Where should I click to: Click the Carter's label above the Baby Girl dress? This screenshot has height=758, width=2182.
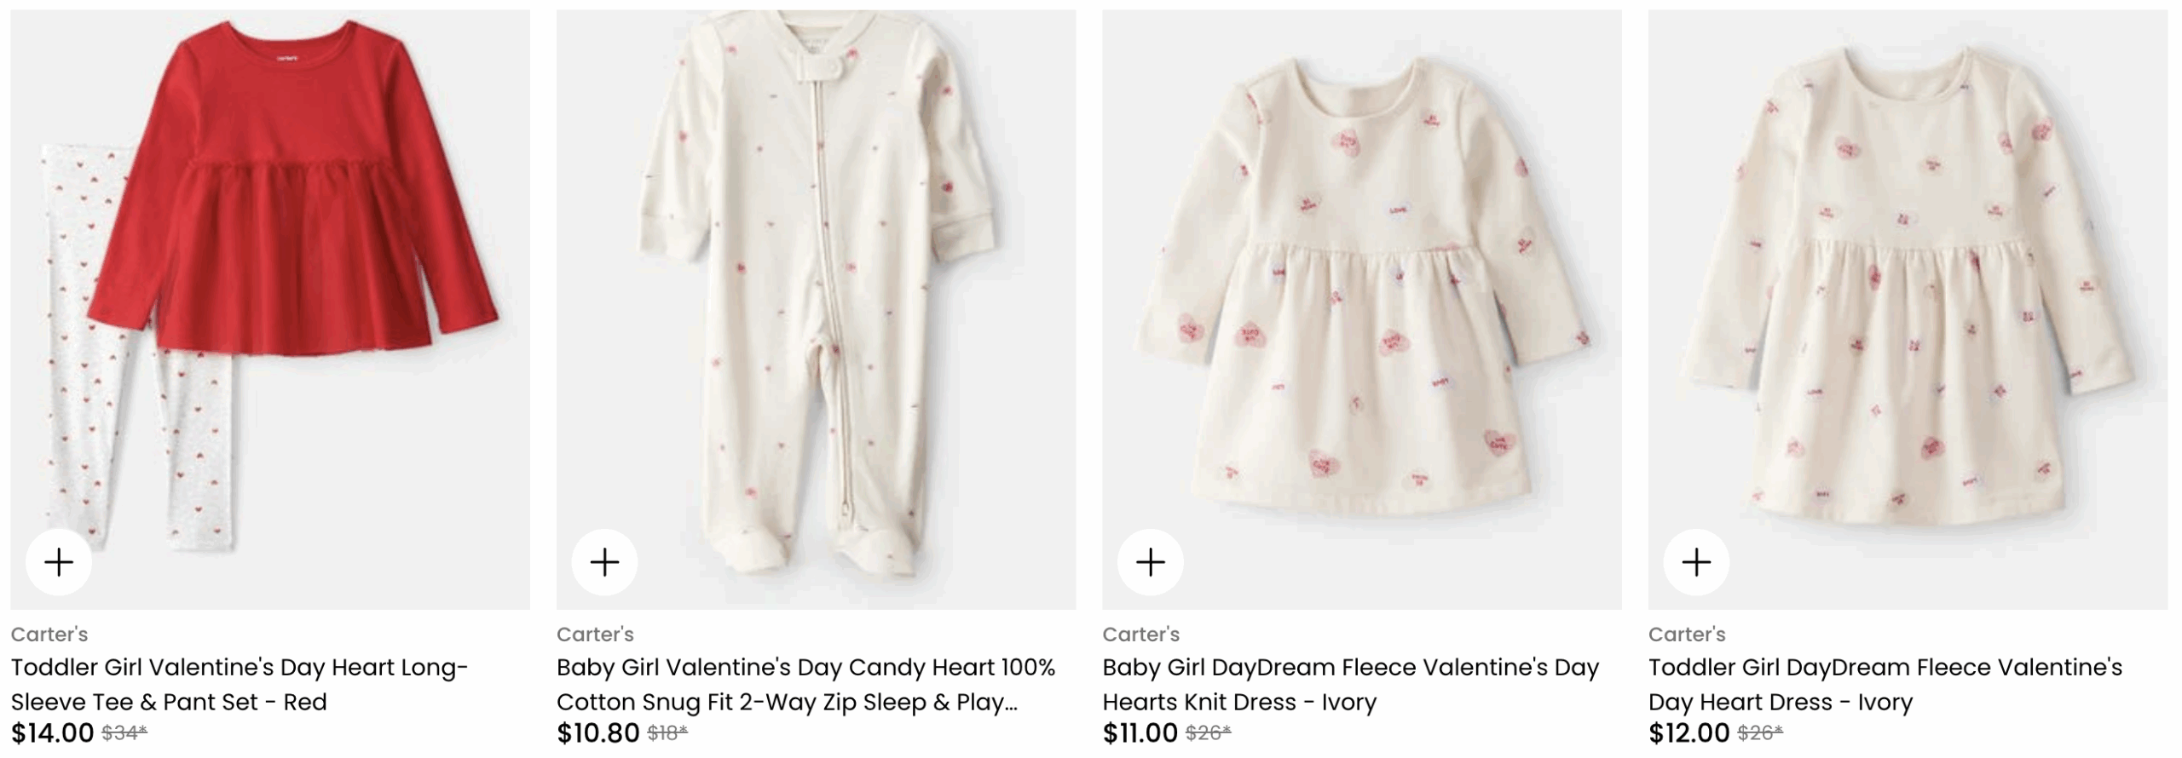pyautogui.click(x=1140, y=635)
